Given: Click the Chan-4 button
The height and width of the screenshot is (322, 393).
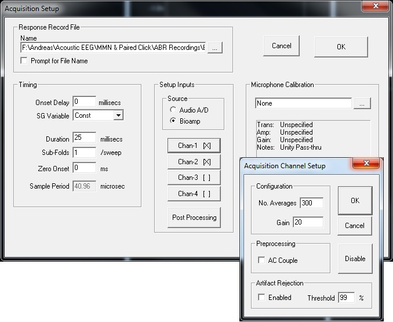Looking at the screenshot, I should tap(194, 194).
